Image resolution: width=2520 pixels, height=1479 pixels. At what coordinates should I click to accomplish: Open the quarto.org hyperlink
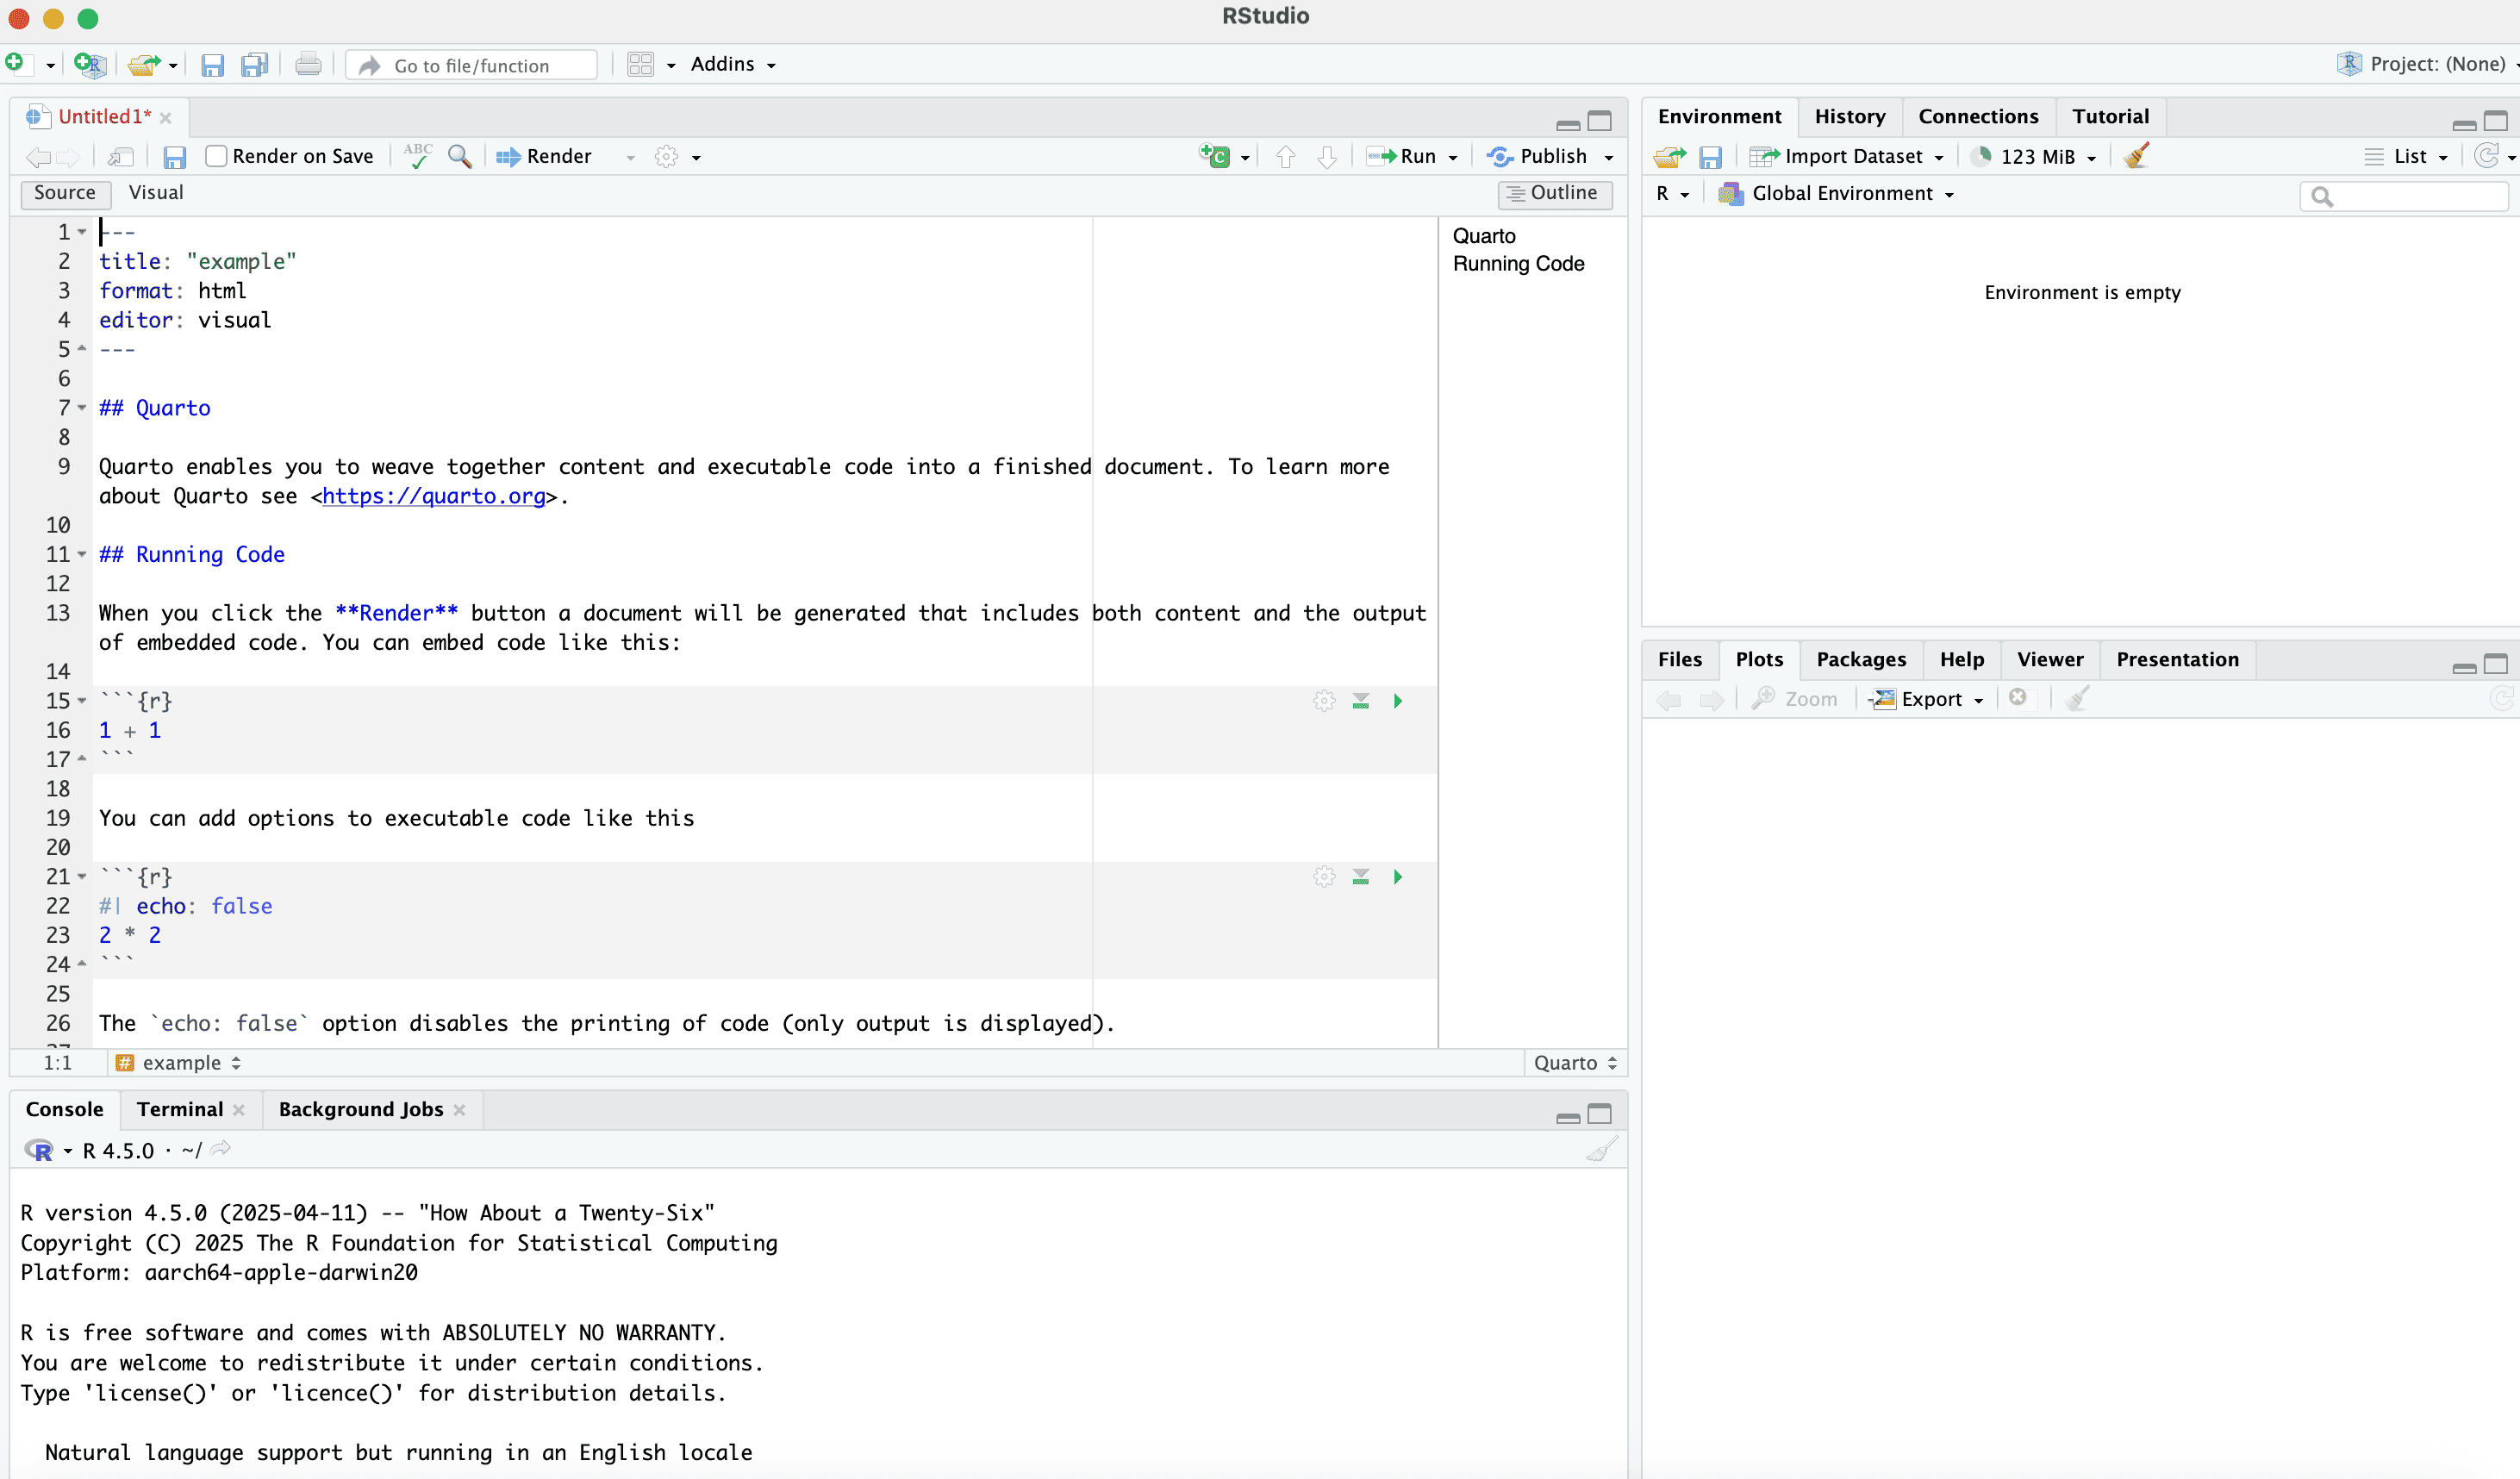pos(433,496)
